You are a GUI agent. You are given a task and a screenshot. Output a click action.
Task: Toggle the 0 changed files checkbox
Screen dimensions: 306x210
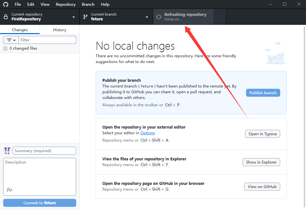(5, 48)
